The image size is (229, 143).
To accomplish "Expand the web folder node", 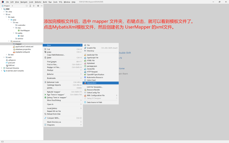I will click(4, 57).
